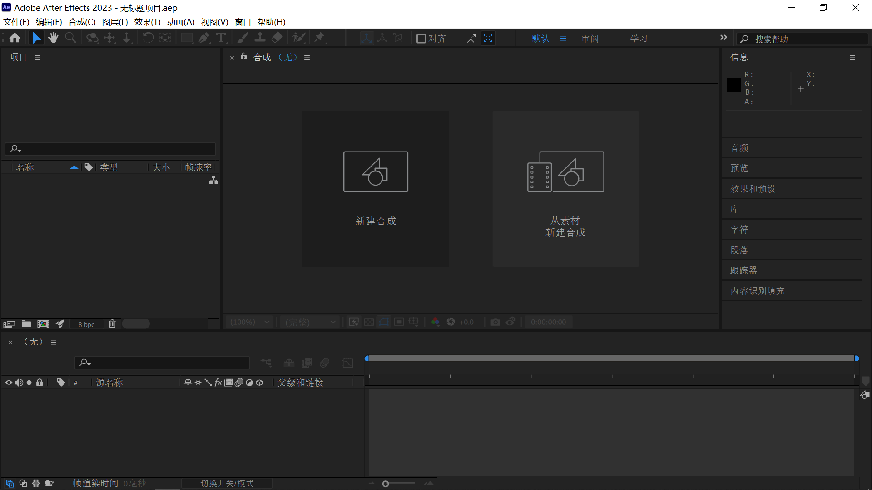Click the 新建合成 card

pyautogui.click(x=376, y=189)
